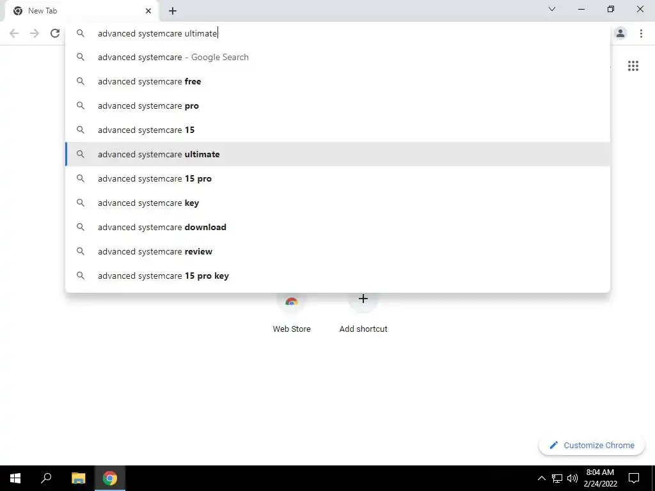Image resolution: width=655 pixels, height=491 pixels.
Task: Open the Chrome profile avatar
Action: (620, 33)
